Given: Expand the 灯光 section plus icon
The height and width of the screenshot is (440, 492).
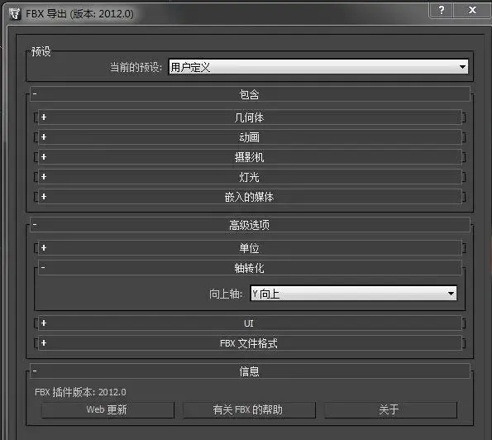Looking at the screenshot, I should (x=44, y=177).
